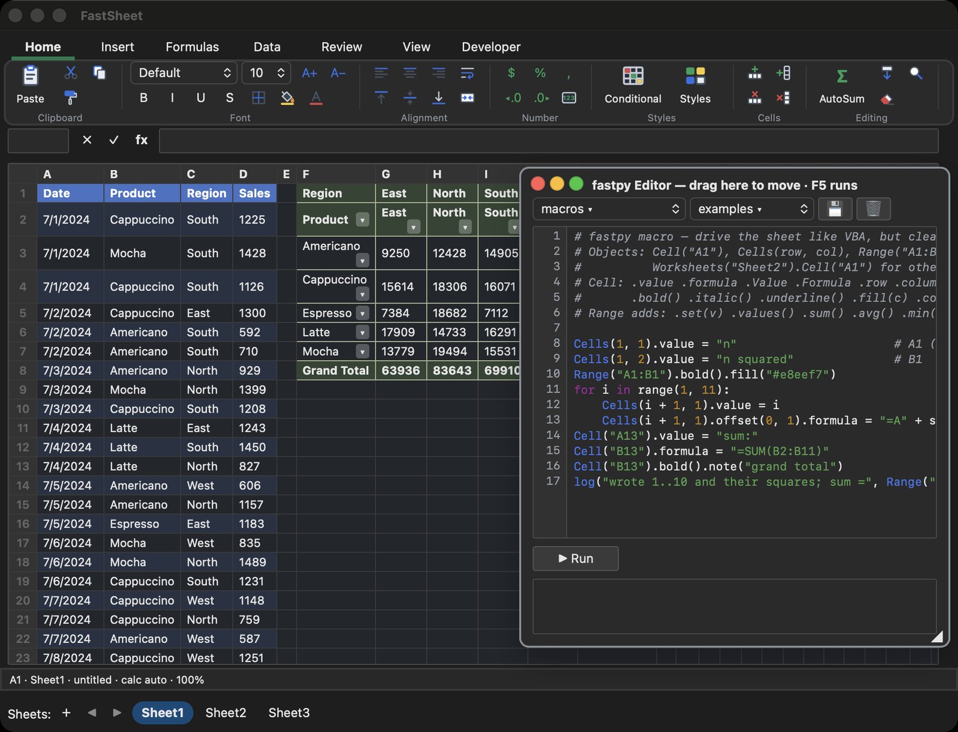Viewport: 958px width, 732px height.
Task: Click the formula bar input field
Action: coord(548,141)
